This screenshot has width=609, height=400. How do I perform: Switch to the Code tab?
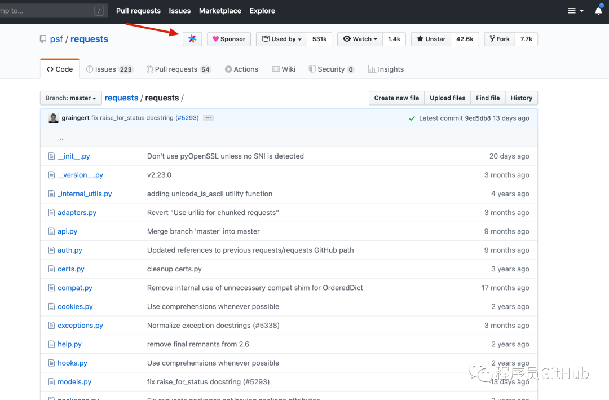pyautogui.click(x=60, y=69)
